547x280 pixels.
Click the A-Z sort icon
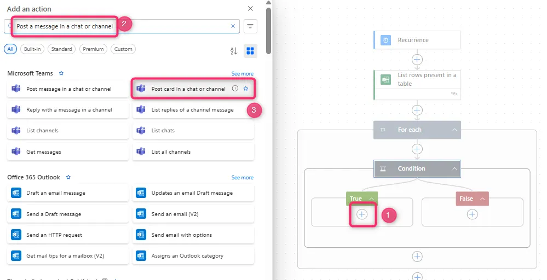point(234,51)
